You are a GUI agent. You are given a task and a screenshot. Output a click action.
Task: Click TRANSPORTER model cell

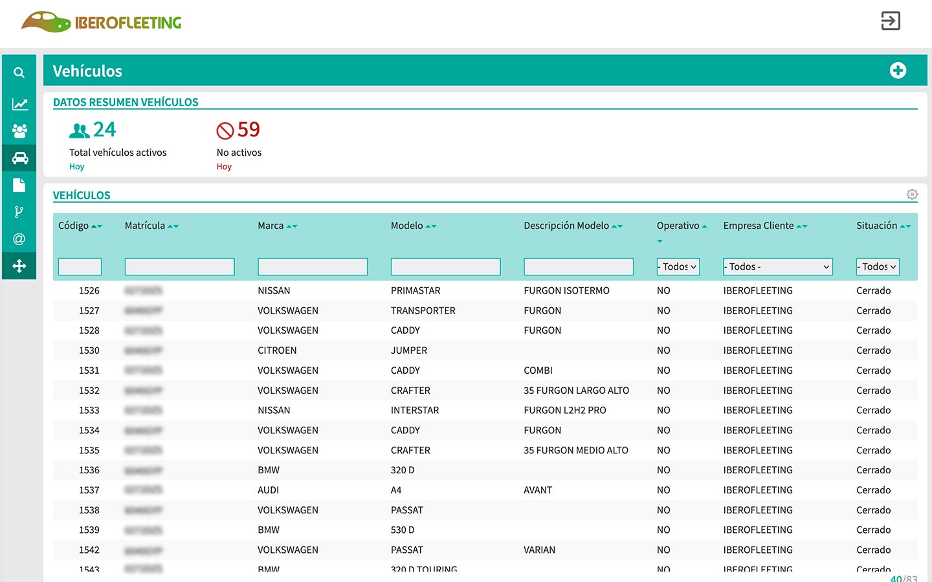click(x=423, y=310)
